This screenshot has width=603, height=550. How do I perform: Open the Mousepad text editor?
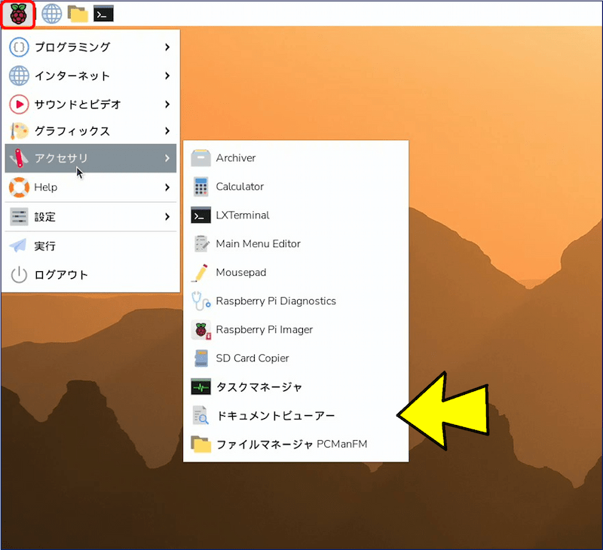pos(240,272)
